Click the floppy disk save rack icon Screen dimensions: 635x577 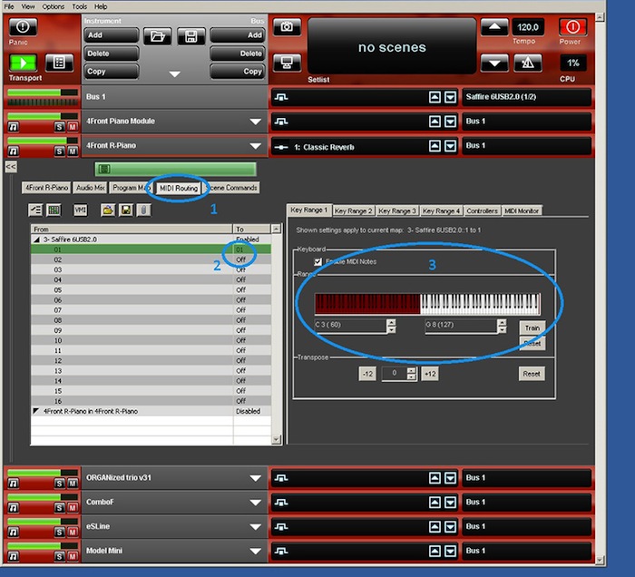tap(190, 35)
